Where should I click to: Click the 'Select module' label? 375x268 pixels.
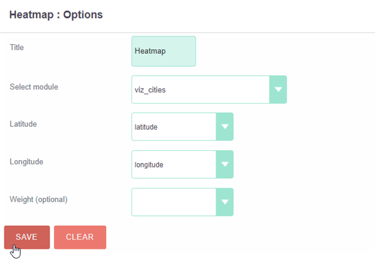pyautogui.click(x=33, y=87)
